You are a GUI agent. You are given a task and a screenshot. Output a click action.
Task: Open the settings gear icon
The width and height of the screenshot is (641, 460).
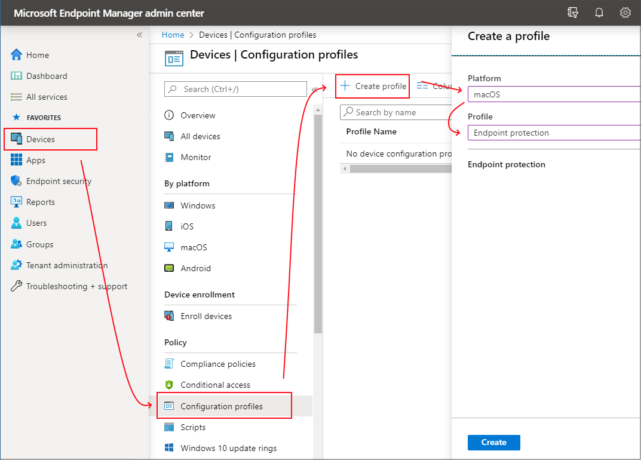coord(625,13)
